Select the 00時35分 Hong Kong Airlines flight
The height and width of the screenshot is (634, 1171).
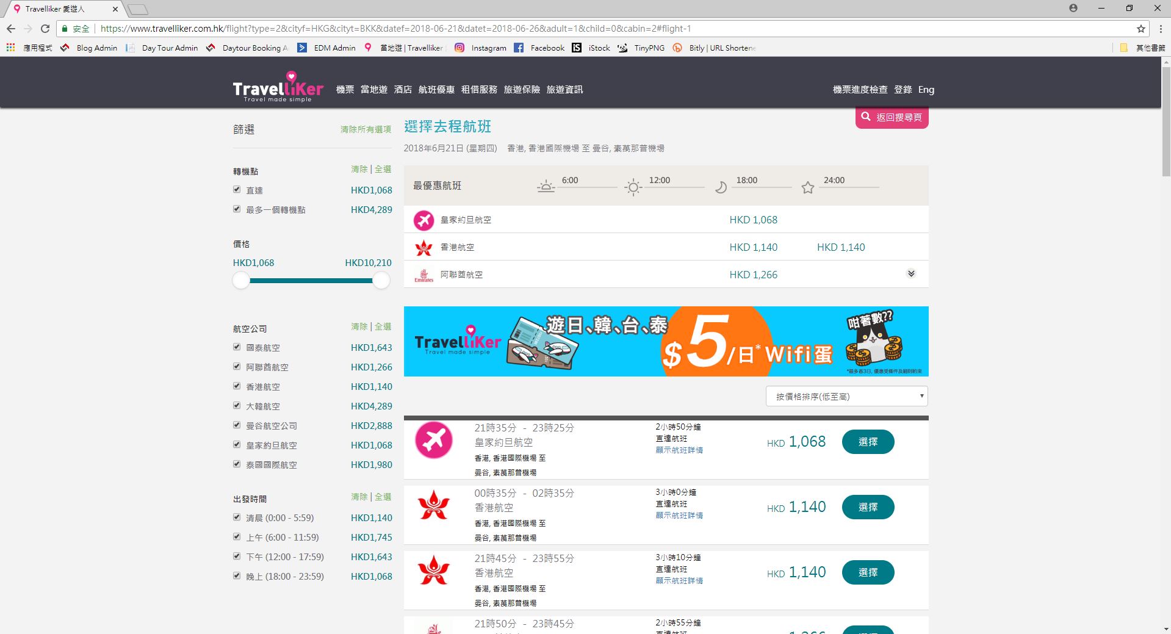pyautogui.click(x=868, y=507)
